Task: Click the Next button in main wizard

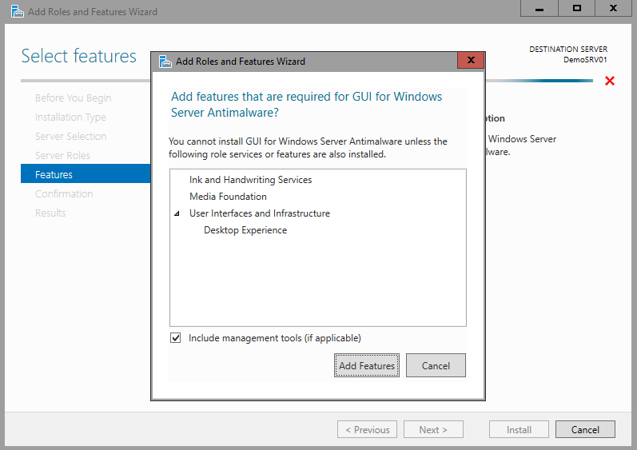Action: click(433, 429)
